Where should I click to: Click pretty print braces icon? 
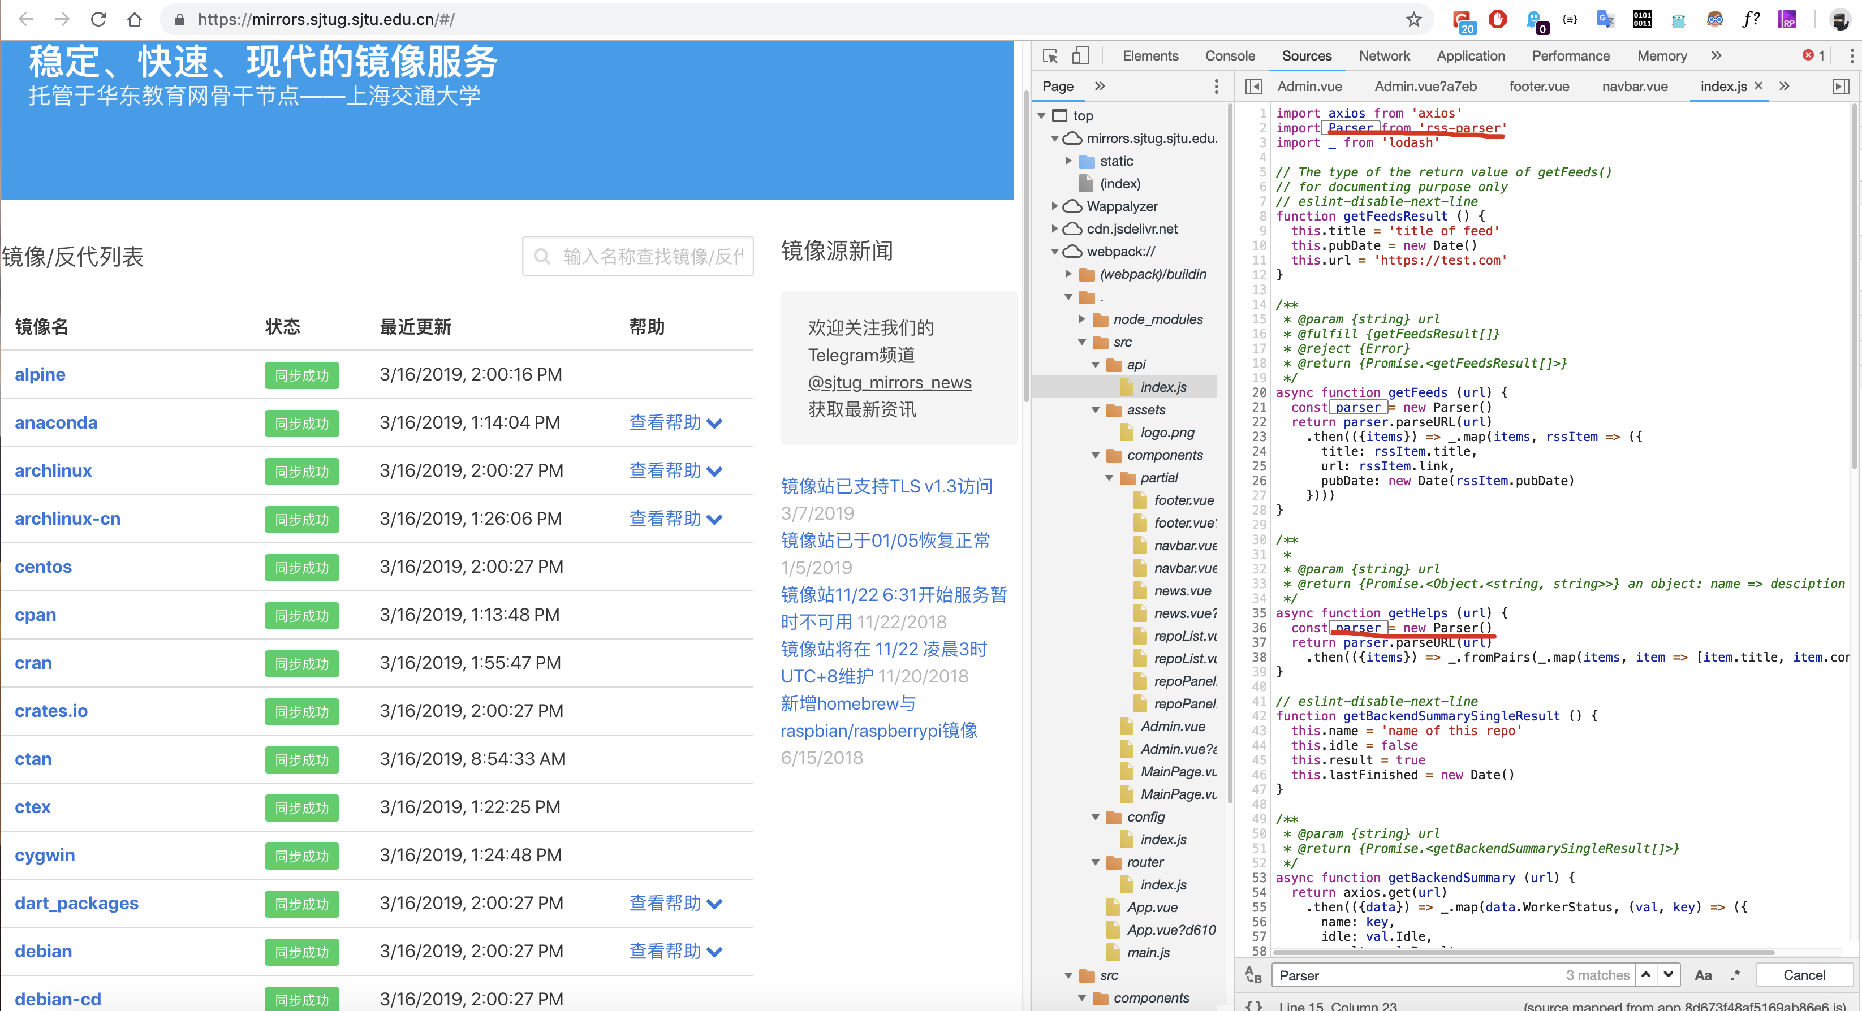click(x=1254, y=1005)
